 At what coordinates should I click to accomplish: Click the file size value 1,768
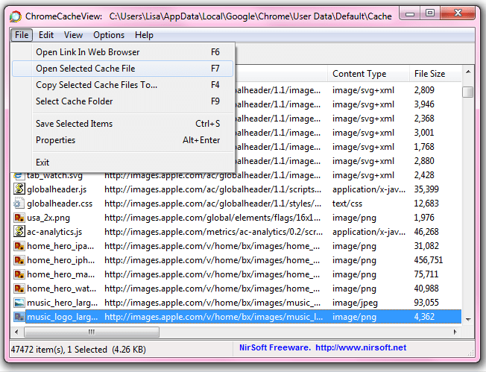click(x=424, y=146)
